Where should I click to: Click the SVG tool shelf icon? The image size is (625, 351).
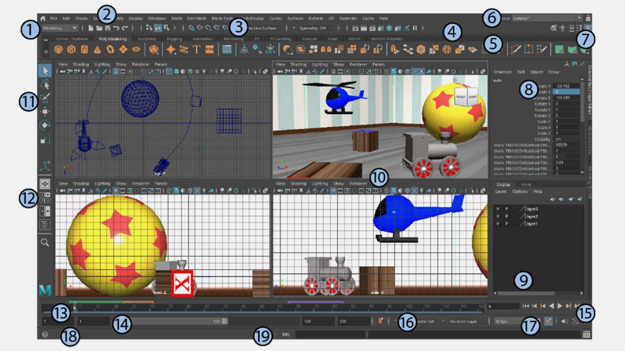pos(209,49)
